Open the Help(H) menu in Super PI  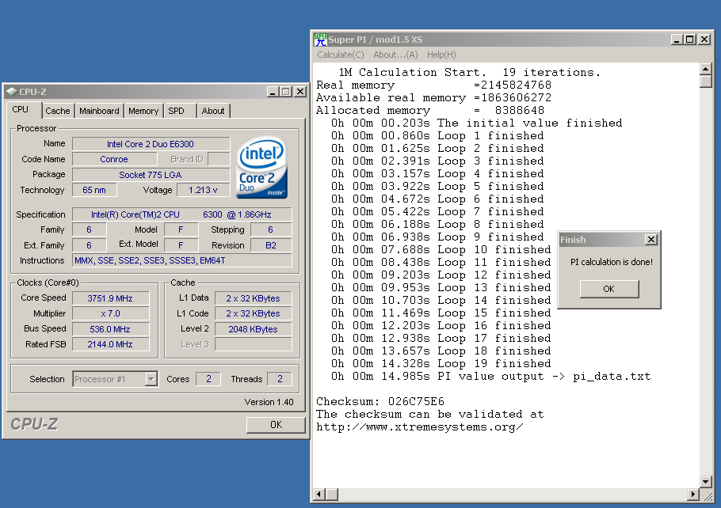click(441, 55)
